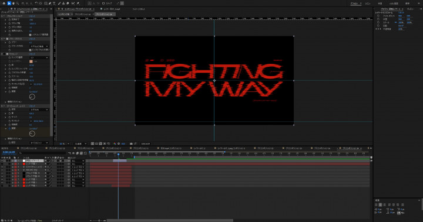Click the pink edge color swatch
Viewport: 423px width, 222px height.
coord(31,62)
